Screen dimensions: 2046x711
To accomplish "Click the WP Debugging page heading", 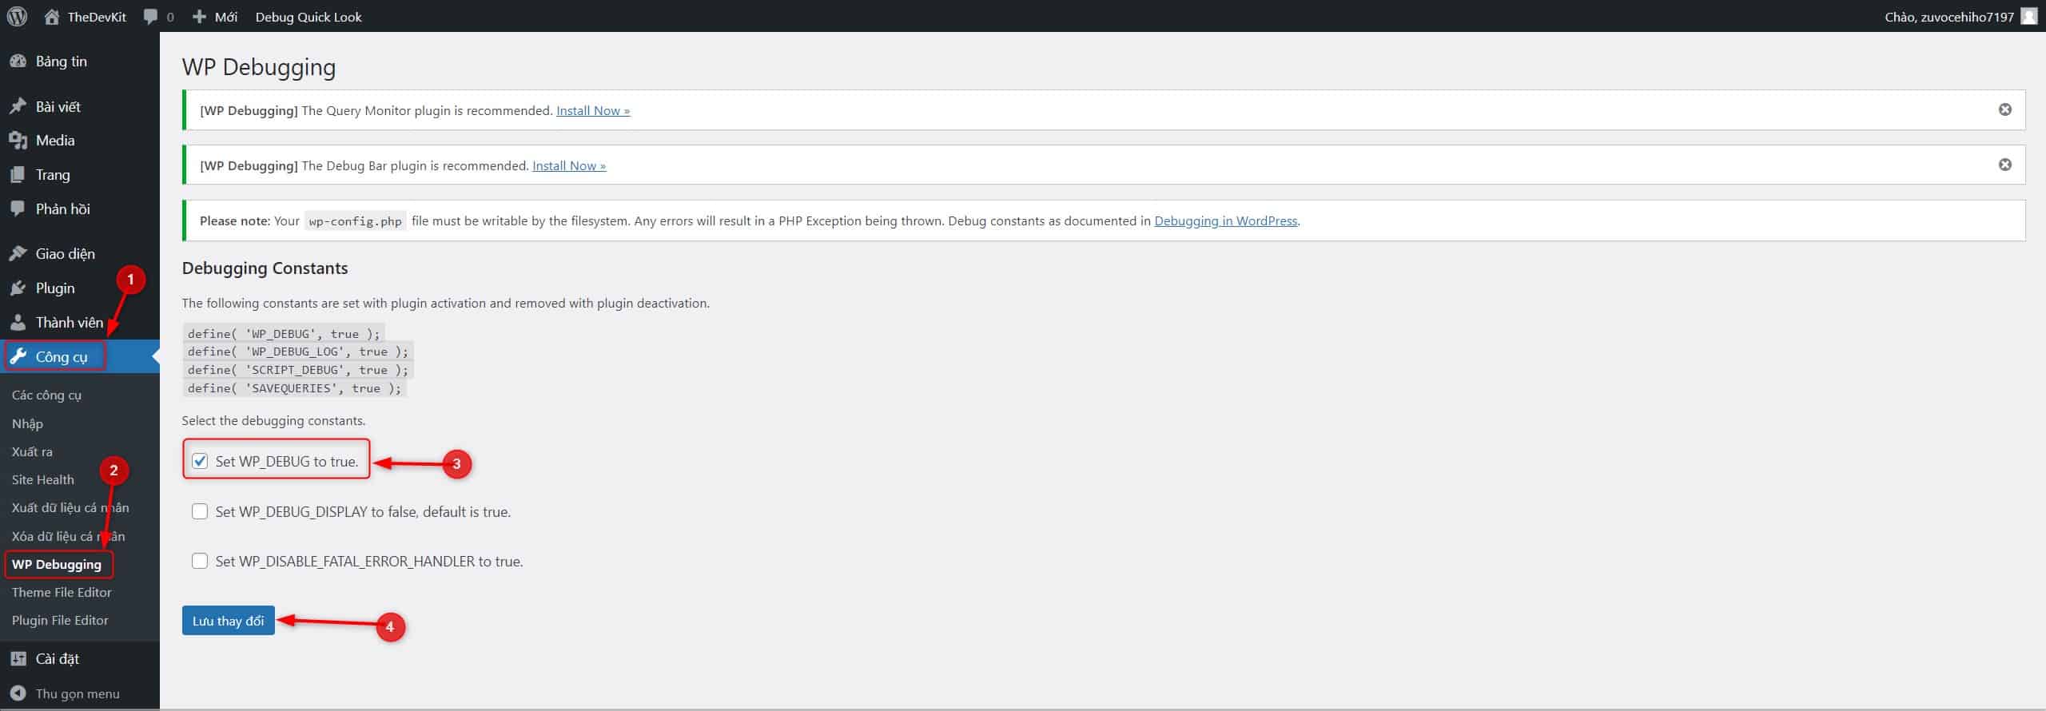I will coord(259,67).
